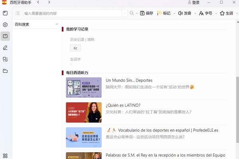This screenshot has width=239, height=159.
Task: Click the 文化科普 description text
Action: (149, 112)
